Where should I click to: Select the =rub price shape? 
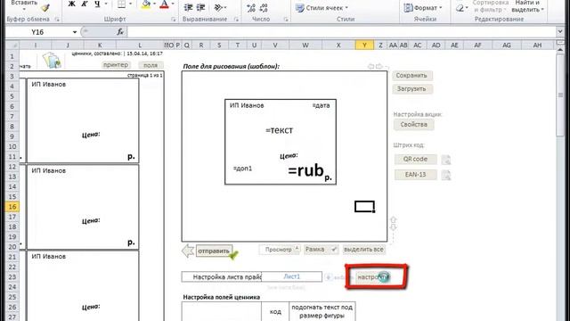point(305,170)
